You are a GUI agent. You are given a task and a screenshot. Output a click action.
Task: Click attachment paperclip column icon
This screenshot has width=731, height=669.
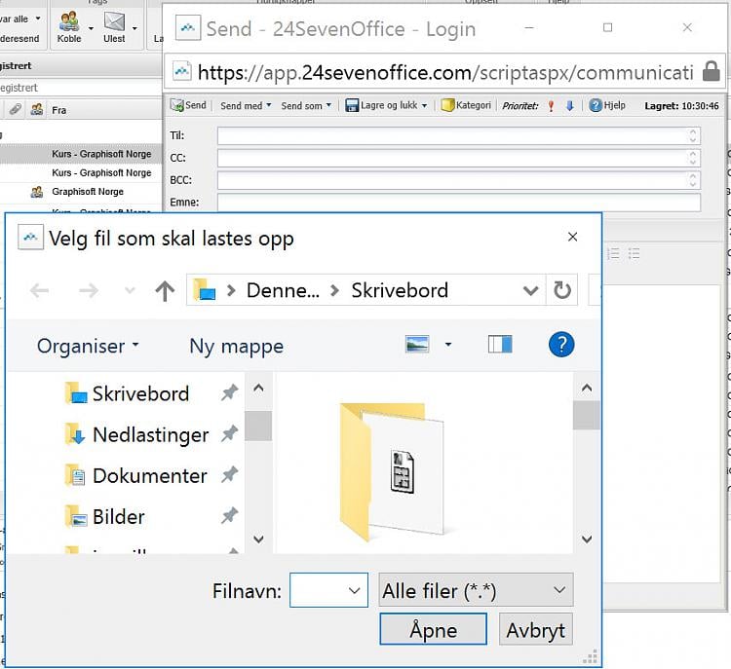16,109
